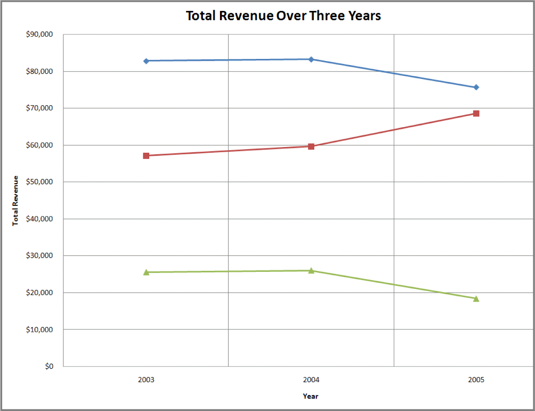Select the $50,000 value axis label
The width and height of the screenshot is (535, 411).
[x=40, y=182]
